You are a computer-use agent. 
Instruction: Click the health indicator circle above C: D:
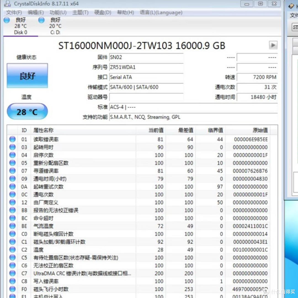(41, 20)
